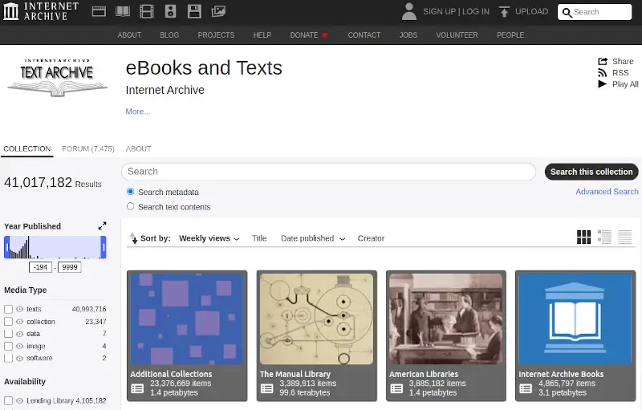Image resolution: width=642 pixels, height=410 pixels.
Task: Click the start year field showing -194
Action: 41,267
